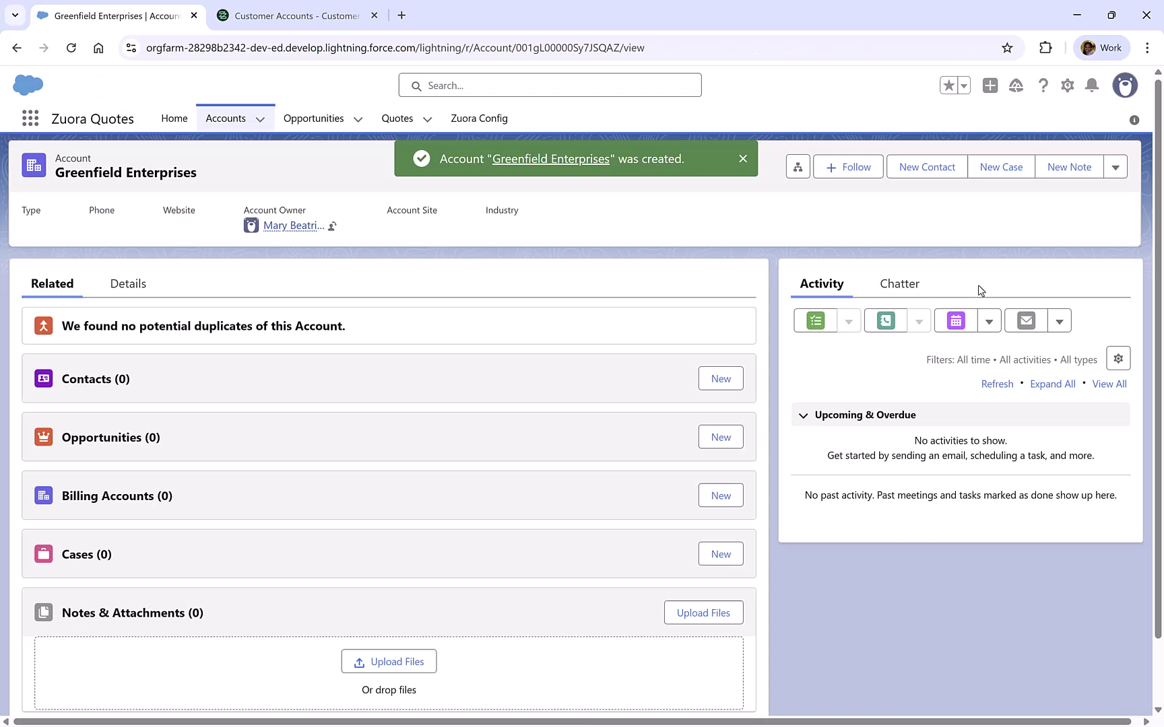1164x727 pixels.
Task: Open Salesforce Setup gear in the header
Action: 1068,85
